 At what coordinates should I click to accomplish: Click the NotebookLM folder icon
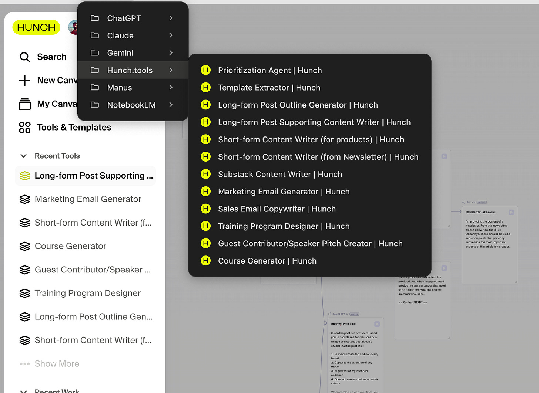pos(95,105)
